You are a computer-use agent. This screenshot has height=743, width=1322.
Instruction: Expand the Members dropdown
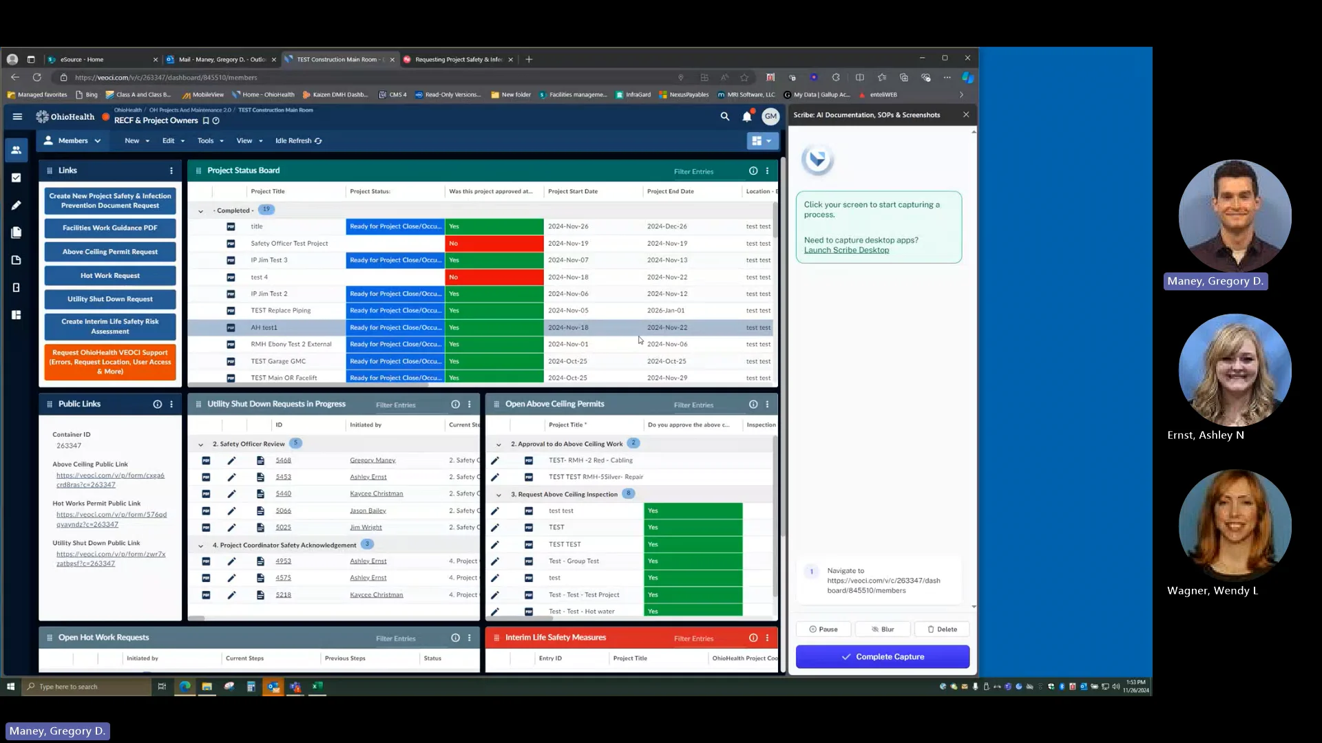point(72,141)
